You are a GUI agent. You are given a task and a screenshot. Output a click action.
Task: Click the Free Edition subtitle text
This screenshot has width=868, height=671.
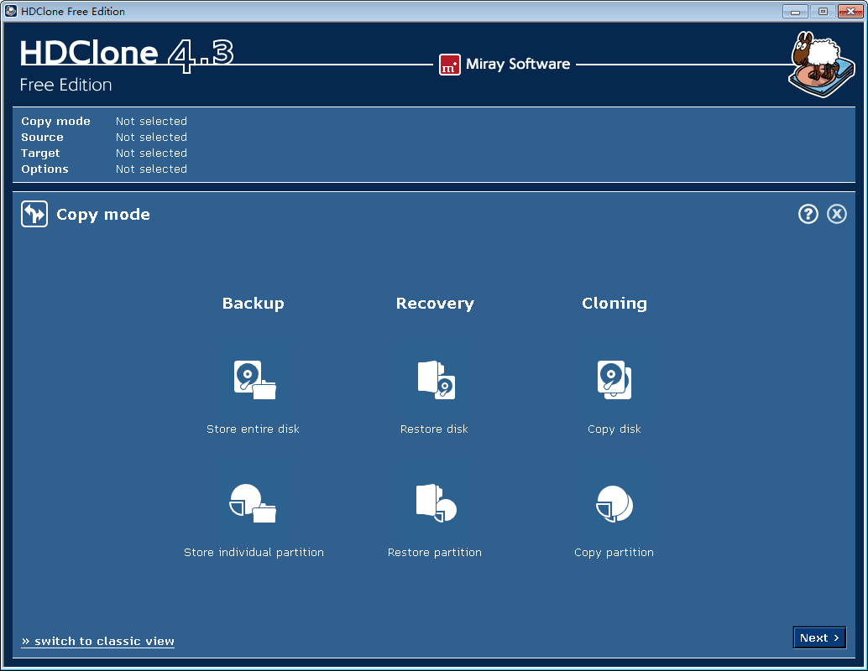point(65,85)
